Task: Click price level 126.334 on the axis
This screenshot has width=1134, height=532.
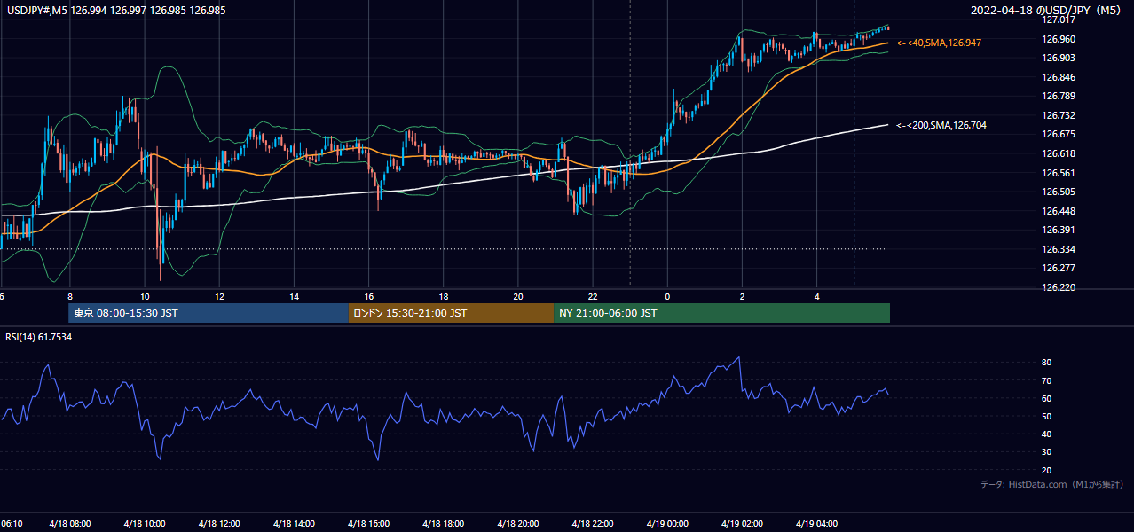Action: click(x=1059, y=249)
